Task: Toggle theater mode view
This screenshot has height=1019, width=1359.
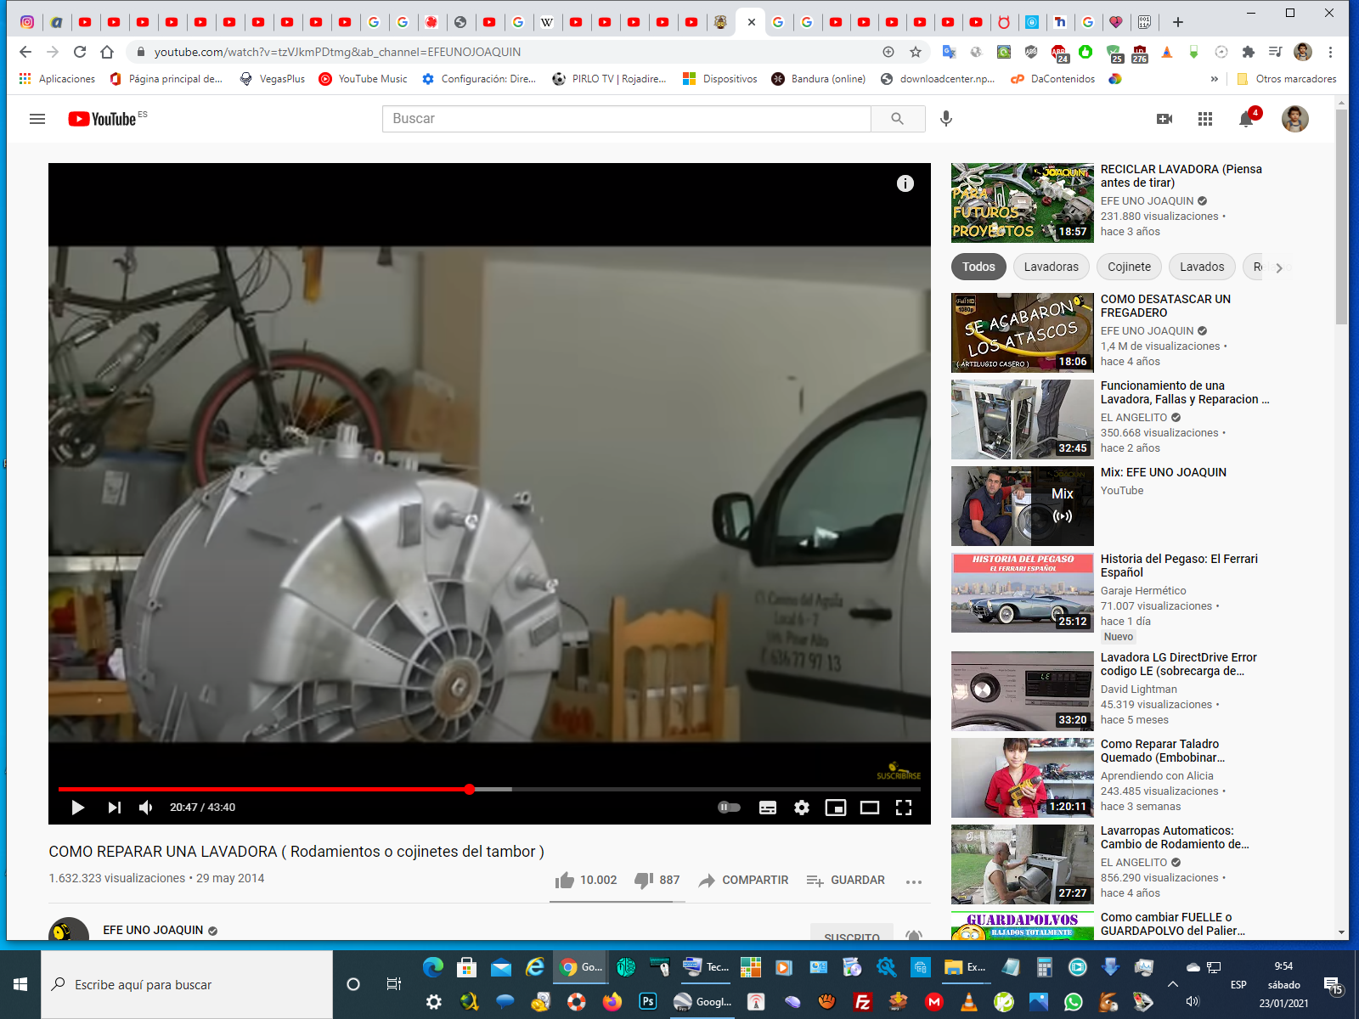Action: tap(870, 808)
